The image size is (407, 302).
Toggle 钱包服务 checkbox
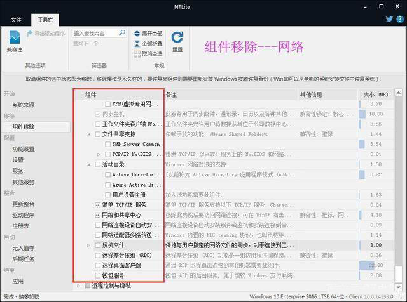click(x=97, y=275)
